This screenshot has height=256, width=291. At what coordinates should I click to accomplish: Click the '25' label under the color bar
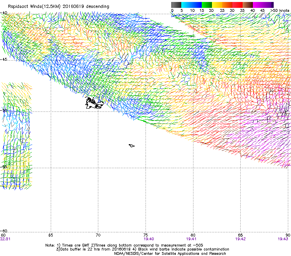[222, 11]
